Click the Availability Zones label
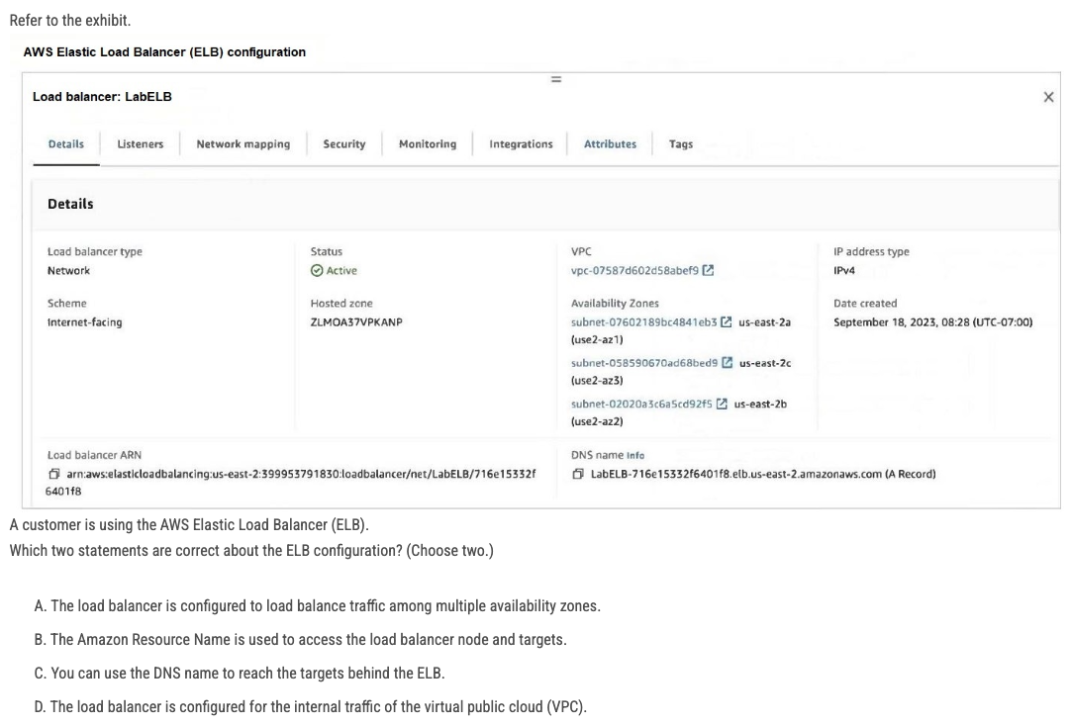The image size is (1070, 725). (x=615, y=303)
